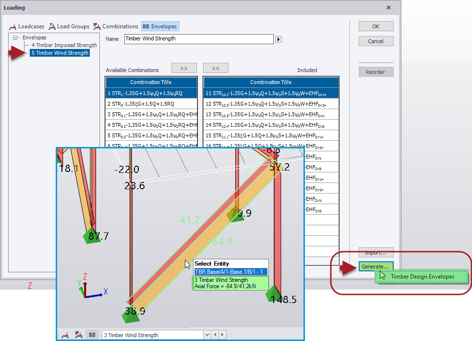Click the load groups icon in the model view toolbar
The width and height of the screenshot is (472, 341).
tap(78, 334)
